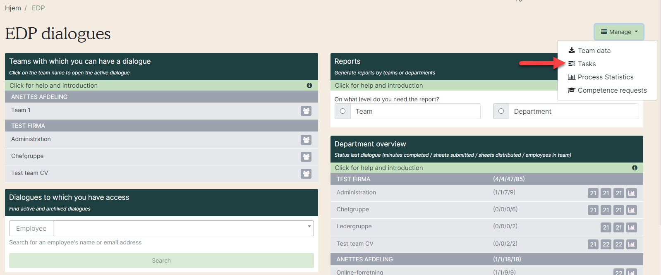Open bar chart icon for Administration department row
661x275 pixels.
point(632,193)
